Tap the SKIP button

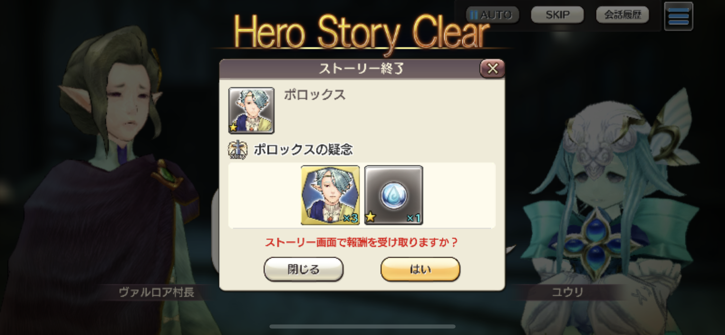[x=557, y=15]
